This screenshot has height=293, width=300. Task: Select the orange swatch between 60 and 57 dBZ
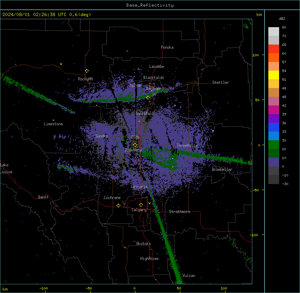(274, 57)
